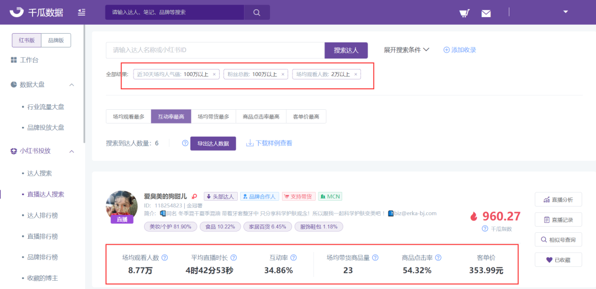Image resolution: width=596 pixels, height=289 pixels.
Task: Collapse the 数据大盘 sidebar section
Action: (72, 84)
